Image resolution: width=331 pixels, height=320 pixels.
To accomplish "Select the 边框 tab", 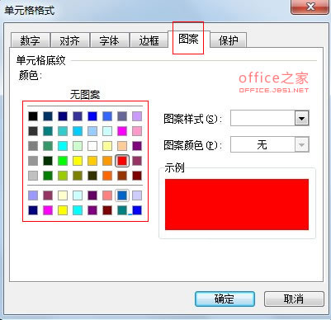I will point(149,40).
